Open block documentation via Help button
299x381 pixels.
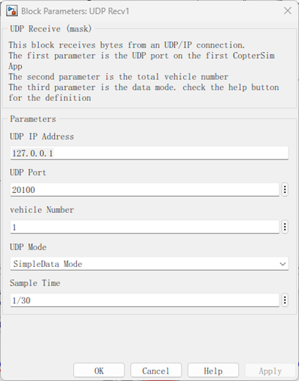point(213,371)
